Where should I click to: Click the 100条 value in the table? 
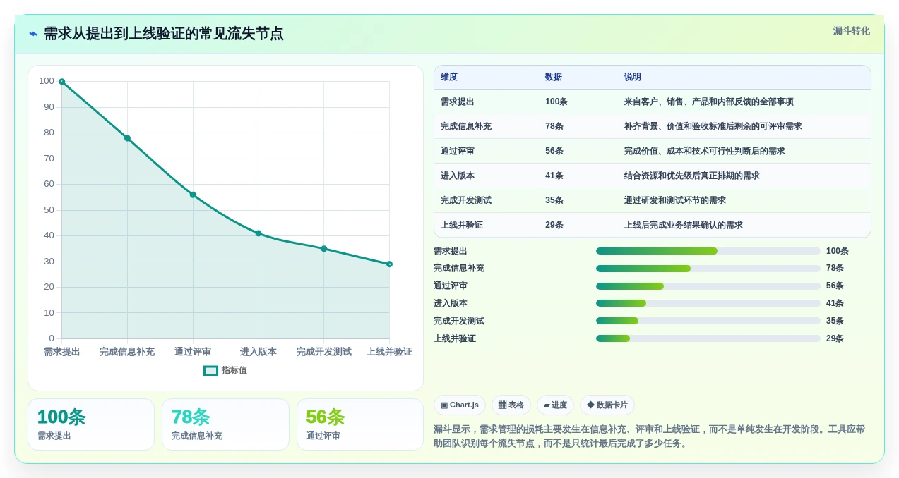click(x=556, y=102)
